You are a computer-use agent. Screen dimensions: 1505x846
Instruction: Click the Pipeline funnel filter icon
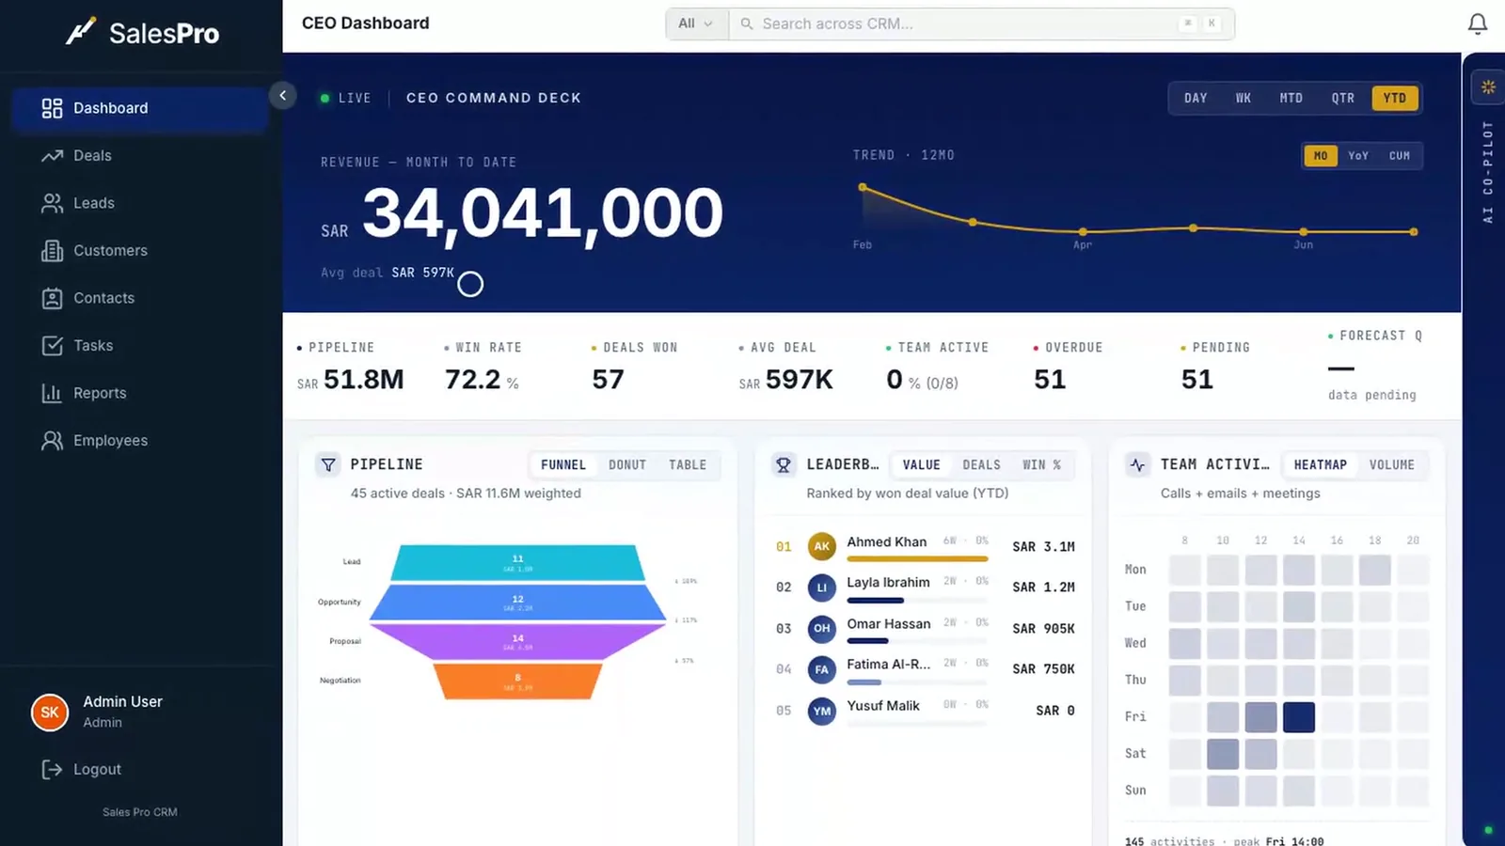coord(328,464)
